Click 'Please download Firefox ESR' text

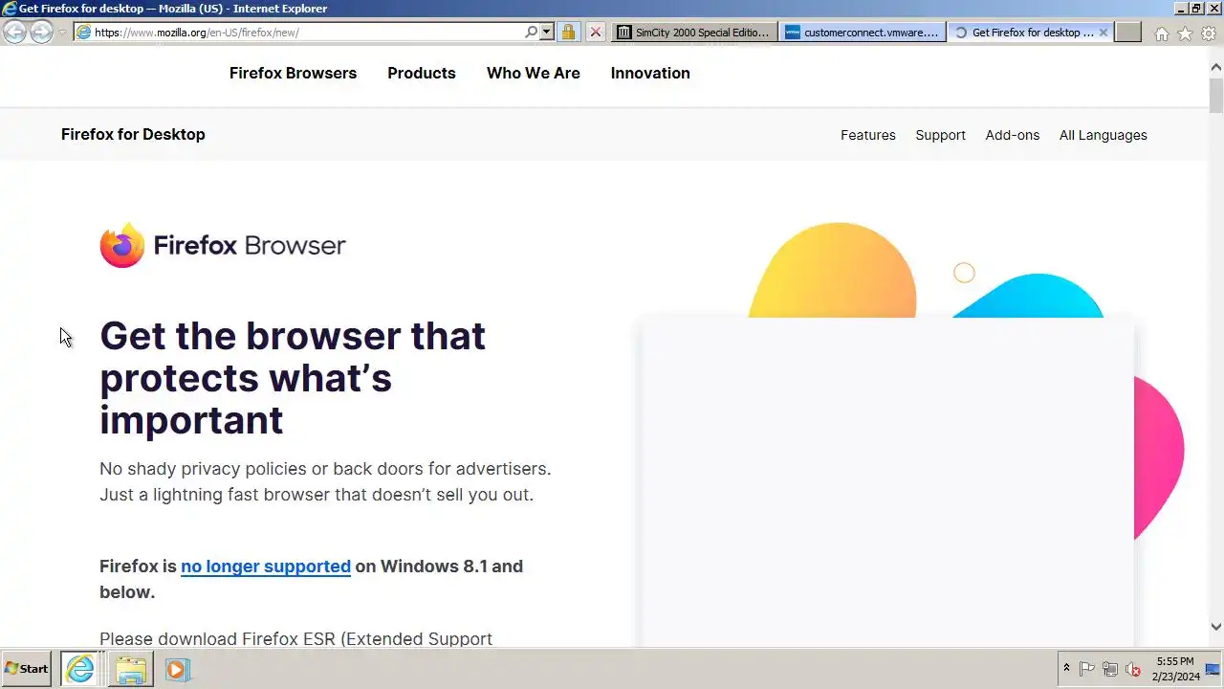pyautogui.click(x=295, y=638)
